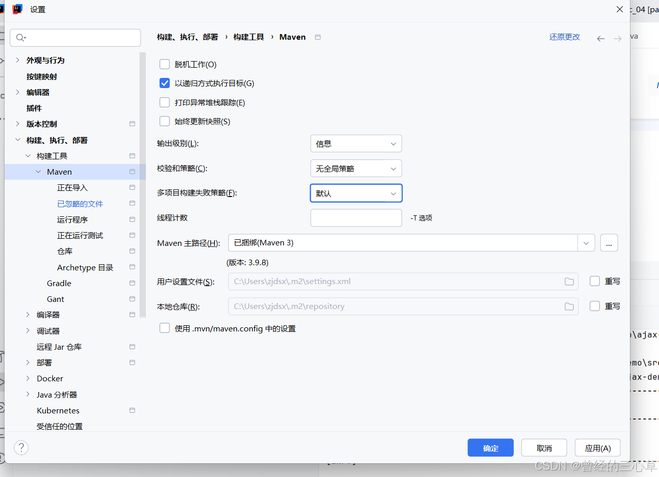Click the 线程计数 input field
Screen dimensions: 659x477
356,218
